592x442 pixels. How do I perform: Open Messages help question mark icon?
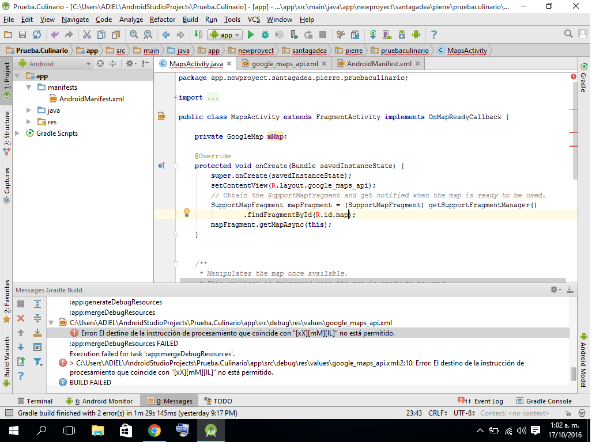21,376
